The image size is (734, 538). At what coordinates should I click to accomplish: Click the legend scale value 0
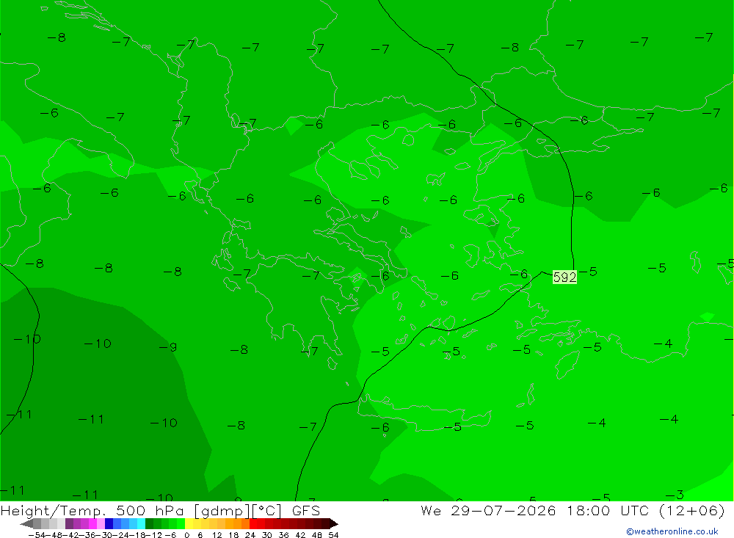coord(186,535)
